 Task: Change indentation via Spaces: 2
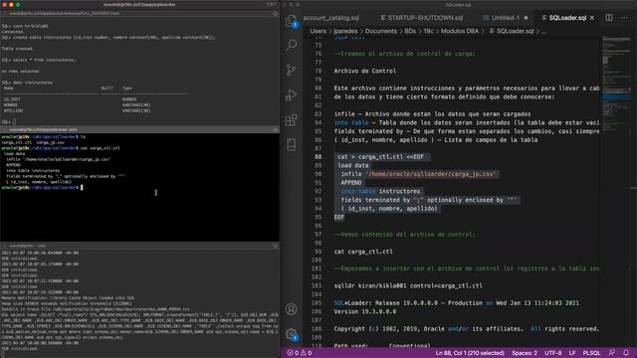[525, 353]
